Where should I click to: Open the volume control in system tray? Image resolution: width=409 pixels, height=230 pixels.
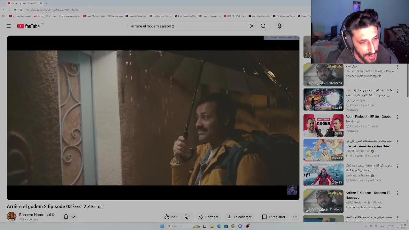393,226
